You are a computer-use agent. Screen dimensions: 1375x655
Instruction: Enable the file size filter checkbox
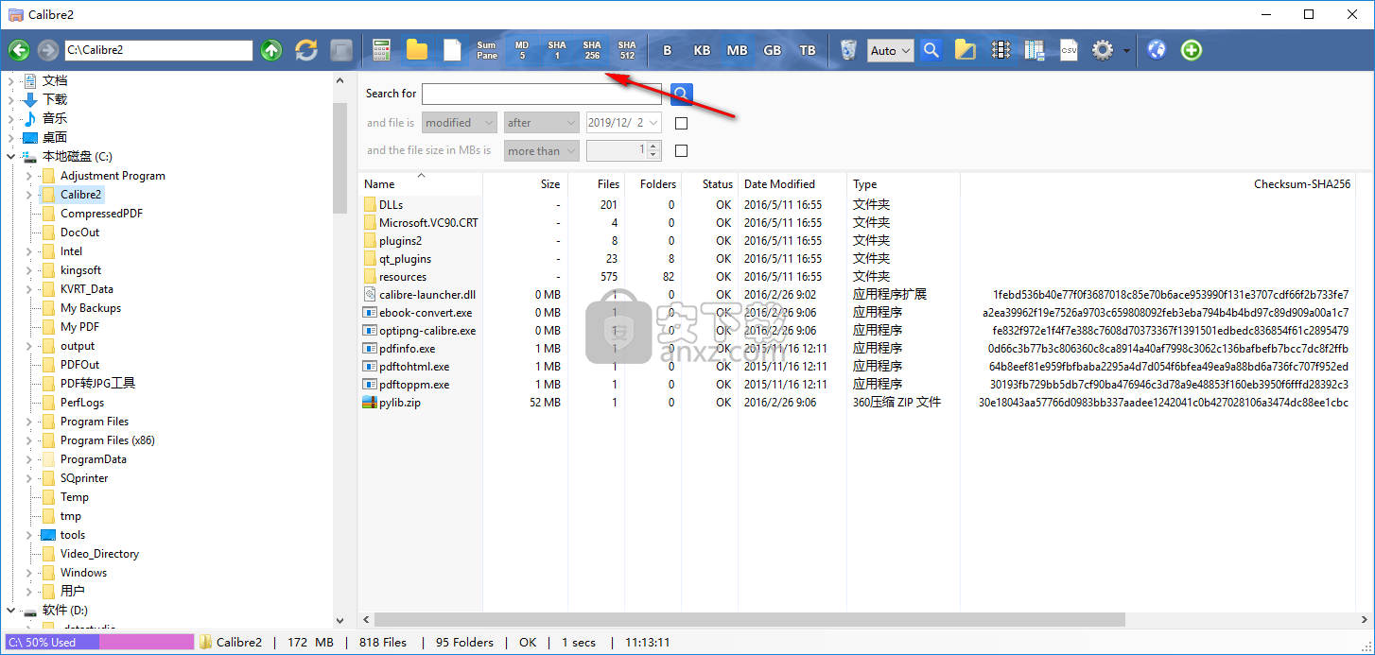(x=681, y=150)
